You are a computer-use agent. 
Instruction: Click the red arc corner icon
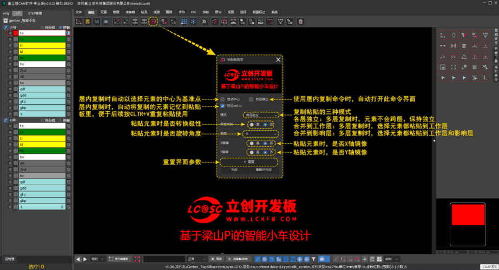270,21
